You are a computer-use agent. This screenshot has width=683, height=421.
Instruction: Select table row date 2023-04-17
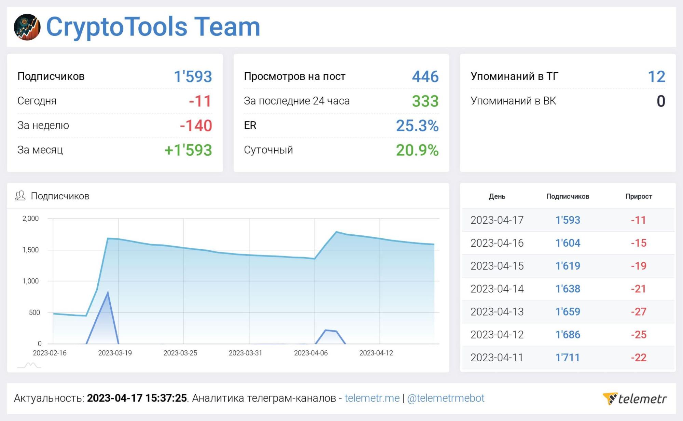coord(497,220)
